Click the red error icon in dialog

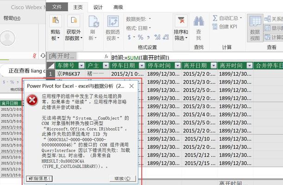32,100
